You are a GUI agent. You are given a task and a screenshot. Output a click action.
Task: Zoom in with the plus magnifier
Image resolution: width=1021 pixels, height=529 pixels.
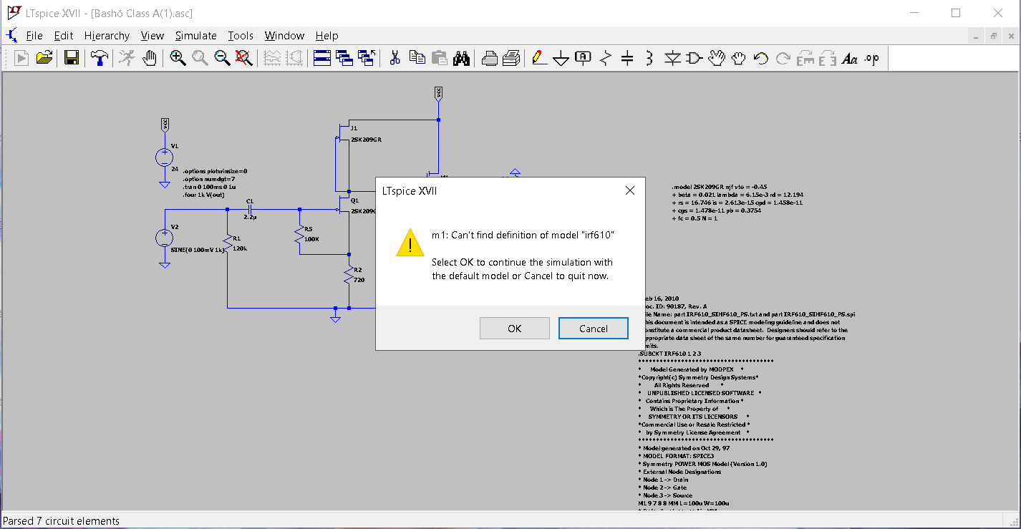pos(178,59)
